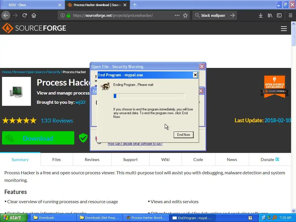Select the Summary tab
The width and height of the screenshot is (296, 222).
click(20, 160)
